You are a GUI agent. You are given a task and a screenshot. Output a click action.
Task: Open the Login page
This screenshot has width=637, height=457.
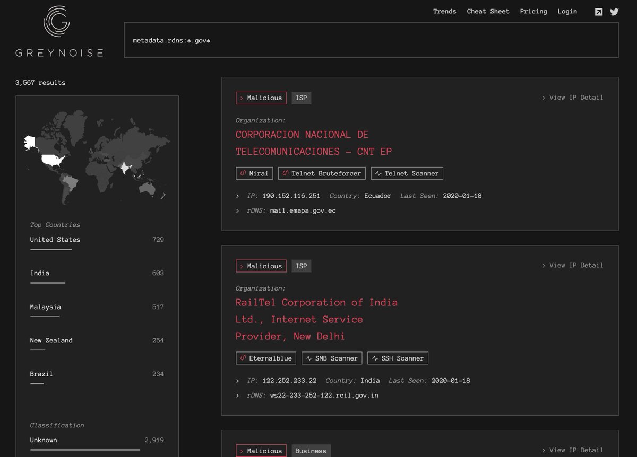[567, 11]
